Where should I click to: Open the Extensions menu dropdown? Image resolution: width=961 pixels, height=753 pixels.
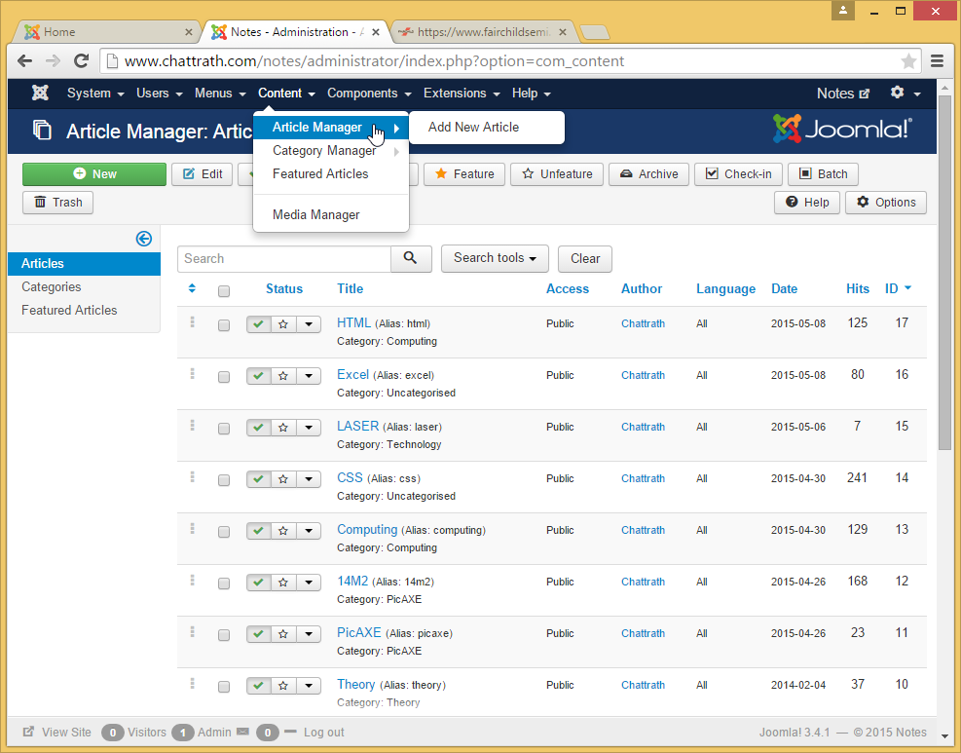pyautogui.click(x=462, y=94)
